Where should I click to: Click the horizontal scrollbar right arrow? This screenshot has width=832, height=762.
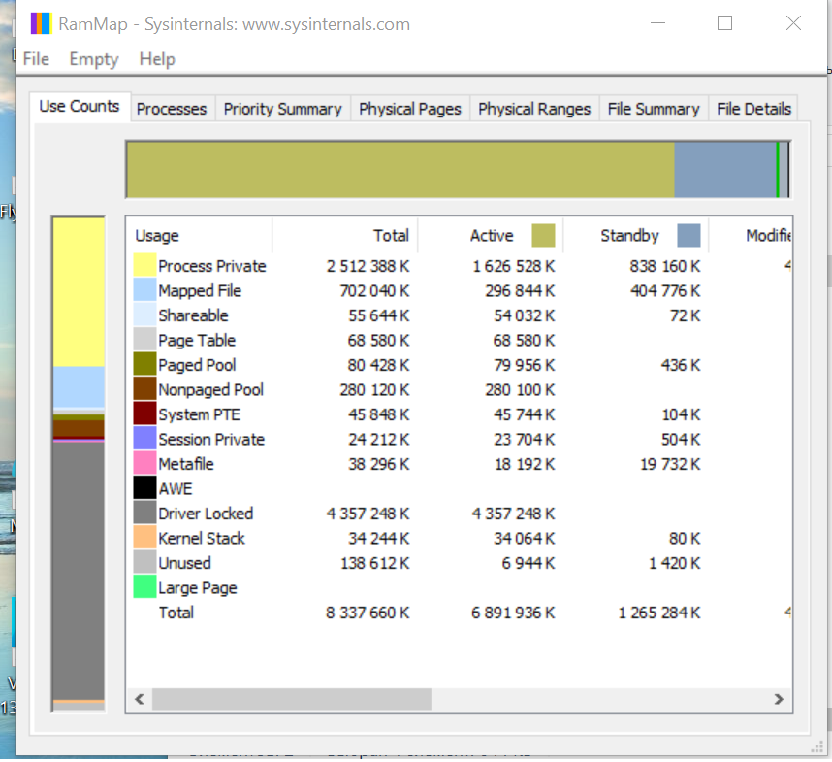pyautogui.click(x=778, y=699)
